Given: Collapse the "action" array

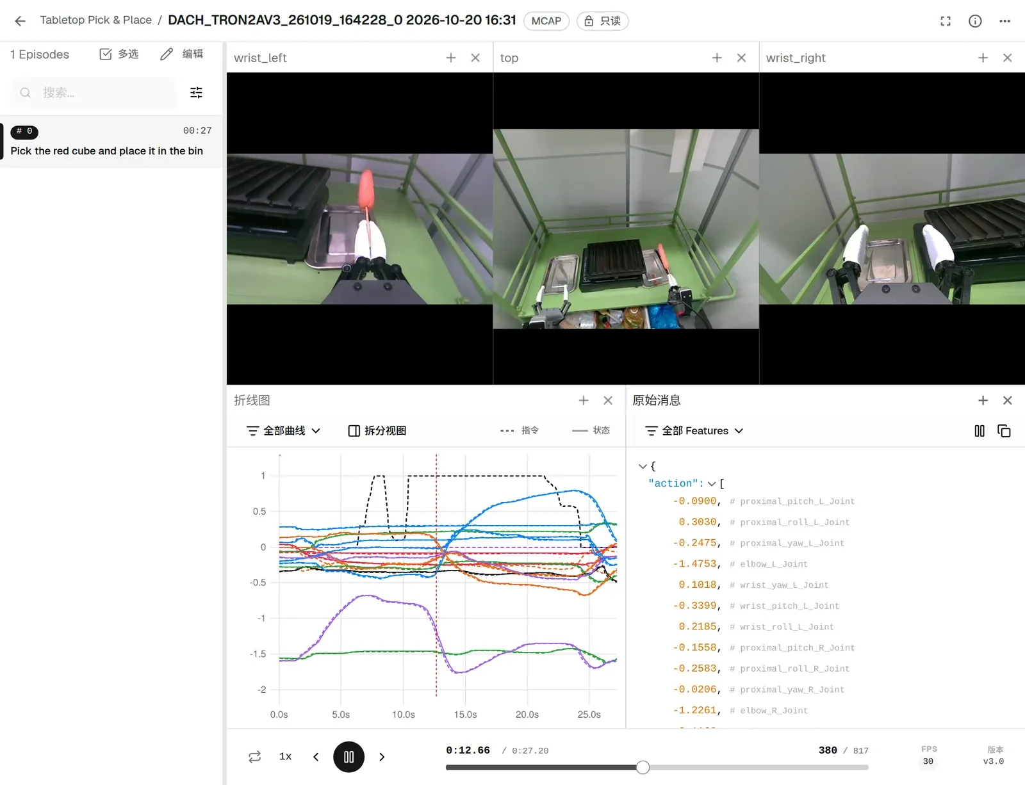Looking at the screenshot, I should [712, 483].
